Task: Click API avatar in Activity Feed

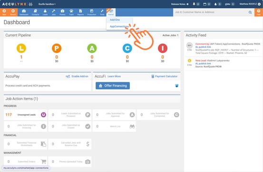Action: coord(190,46)
